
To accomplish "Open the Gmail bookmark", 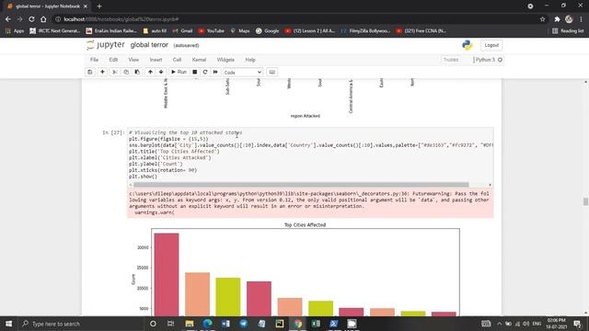I will coord(182,30).
